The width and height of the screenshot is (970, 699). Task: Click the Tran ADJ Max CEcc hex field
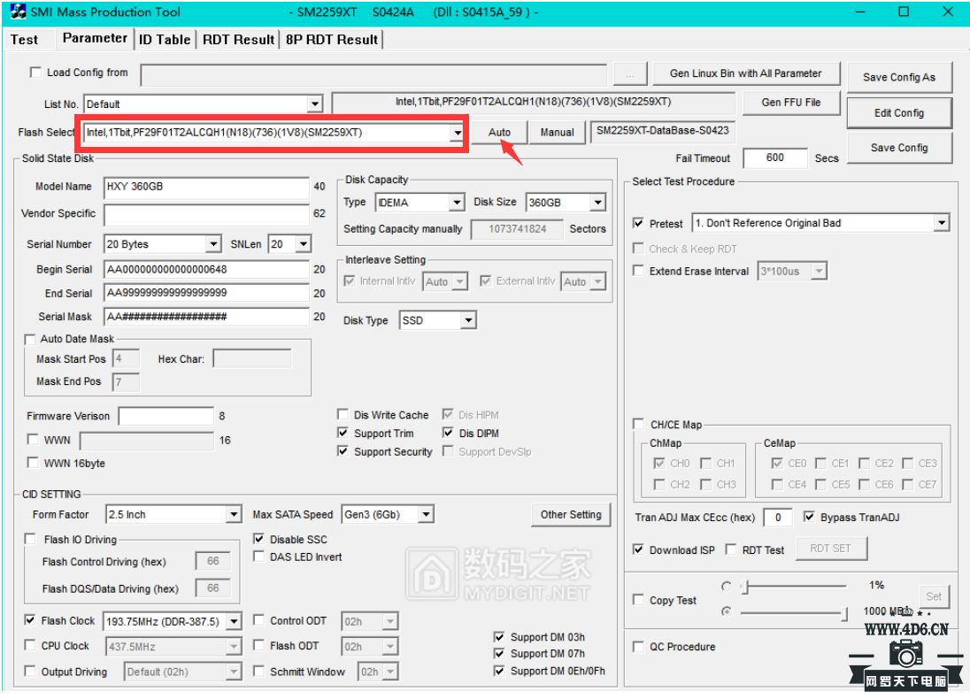(x=778, y=518)
